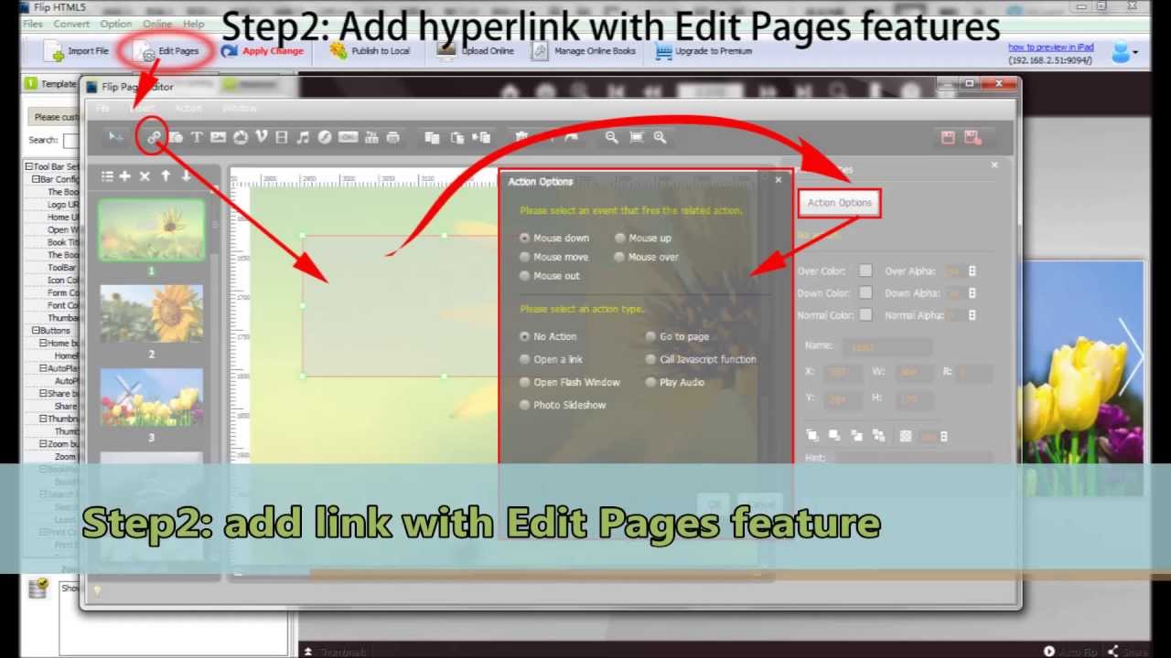Select the Add Movie film-strip tool
The width and height of the screenshot is (1171, 658).
click(281, 137)
